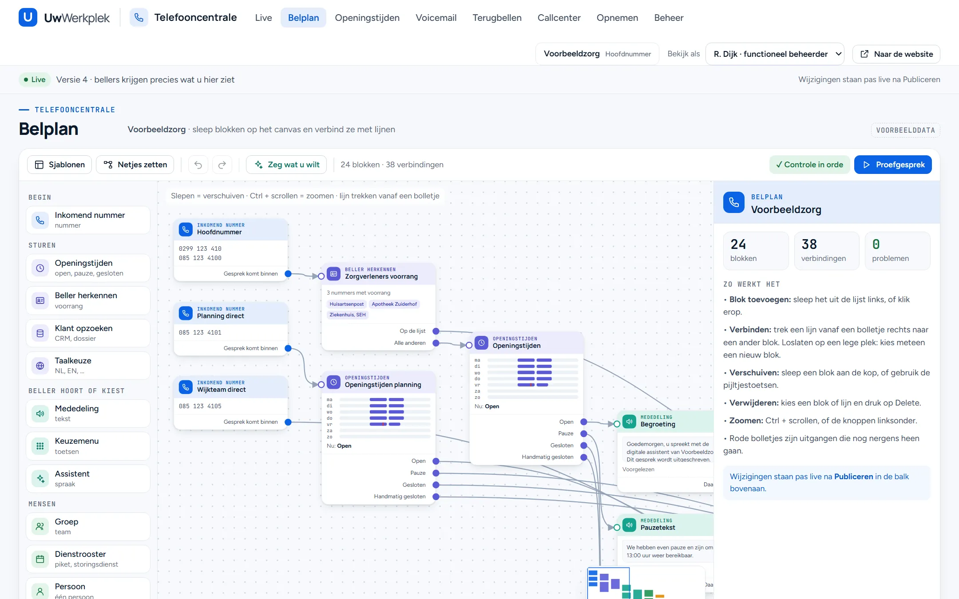Select the Taalkeuze globe icon
959x599 pixels.
(40, 366)
